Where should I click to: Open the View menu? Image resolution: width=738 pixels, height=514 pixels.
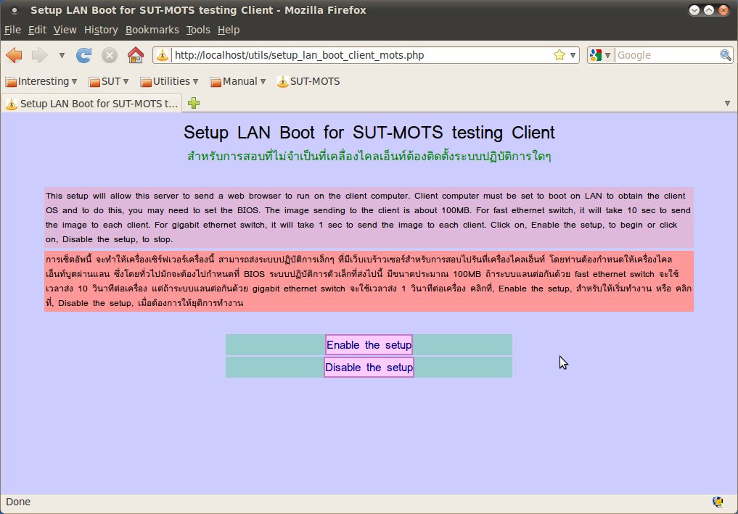65,30
